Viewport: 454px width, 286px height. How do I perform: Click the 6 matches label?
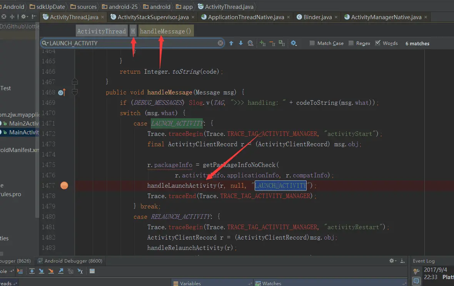pos(417,43)
